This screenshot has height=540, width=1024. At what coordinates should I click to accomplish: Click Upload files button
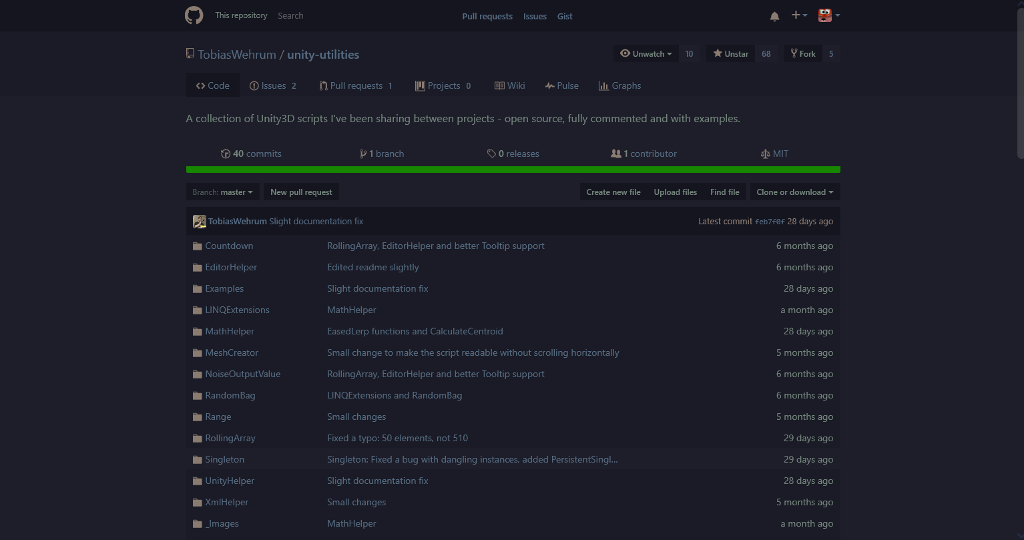676,192
